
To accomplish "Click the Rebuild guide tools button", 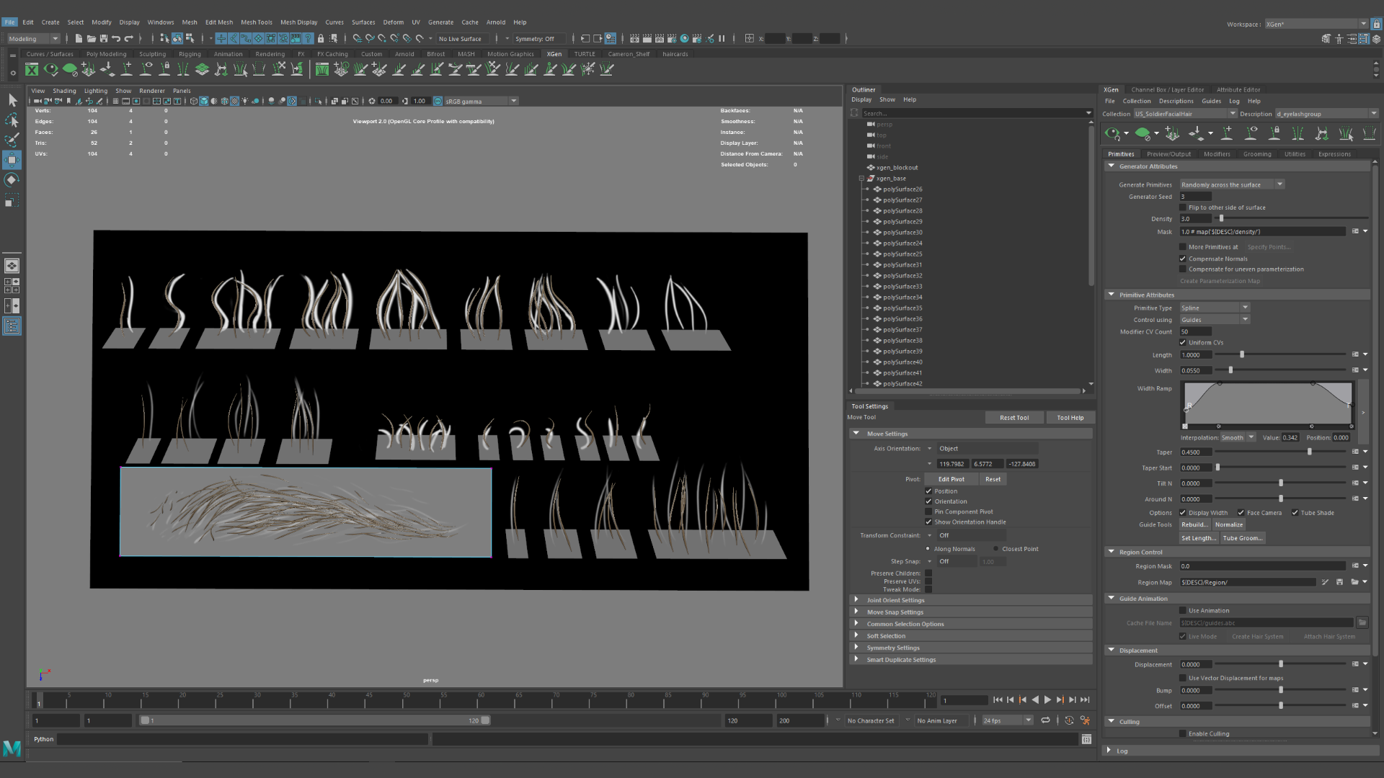I will point(1194,524).
